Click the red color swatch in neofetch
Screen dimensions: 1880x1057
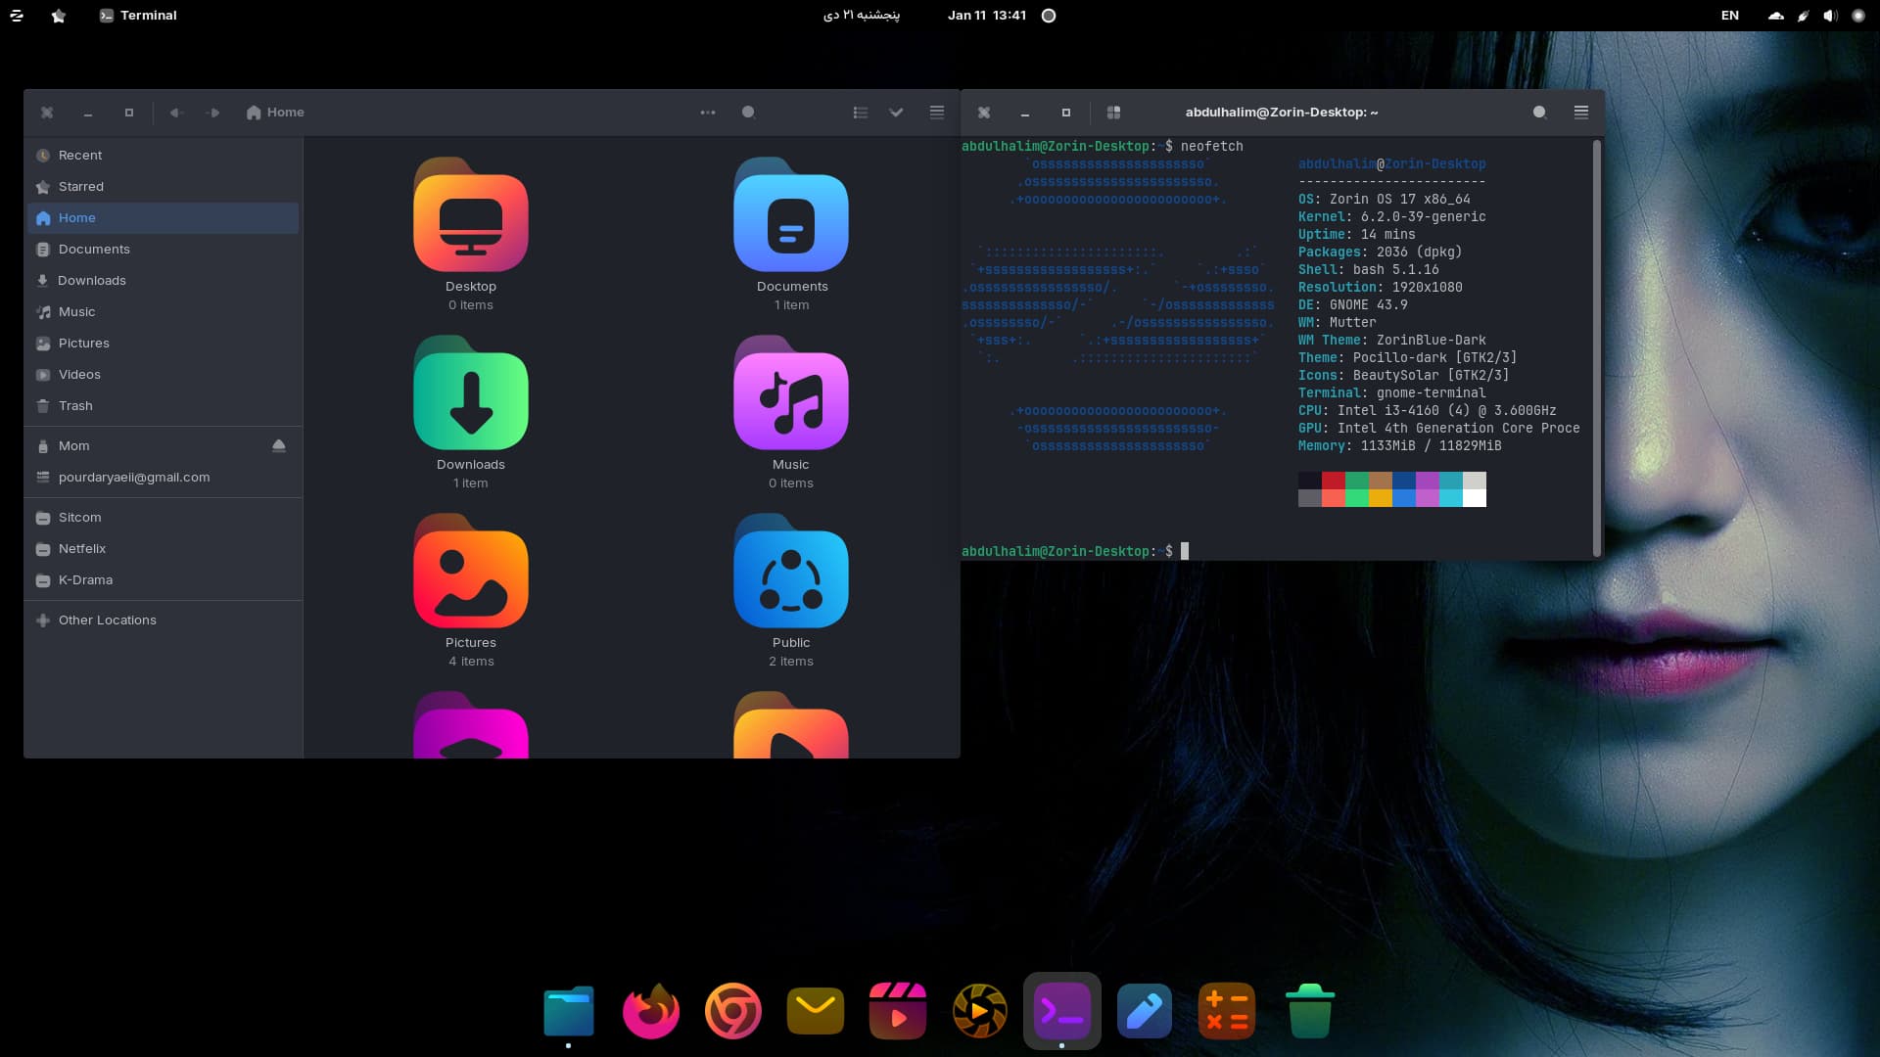click(x=1333, y=481)
